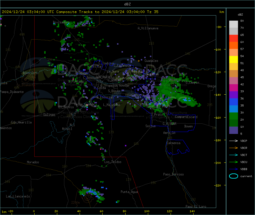Screen dimensions: 255x215
Task: Select the yellow 51 dBZ color swatch
Action: click(233, 60)
